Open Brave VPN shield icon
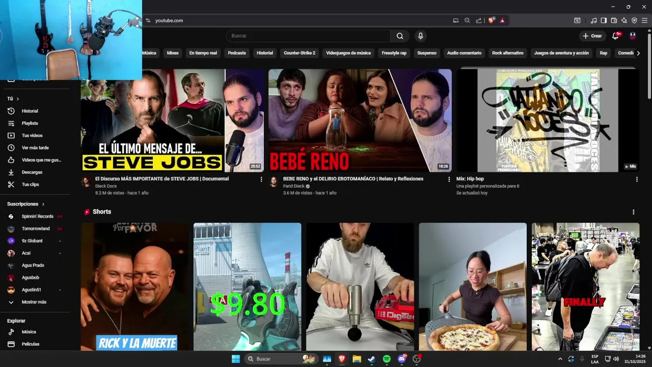Image resolution: width=652 pixels, height=367 pixels. (x=634, y=20)
